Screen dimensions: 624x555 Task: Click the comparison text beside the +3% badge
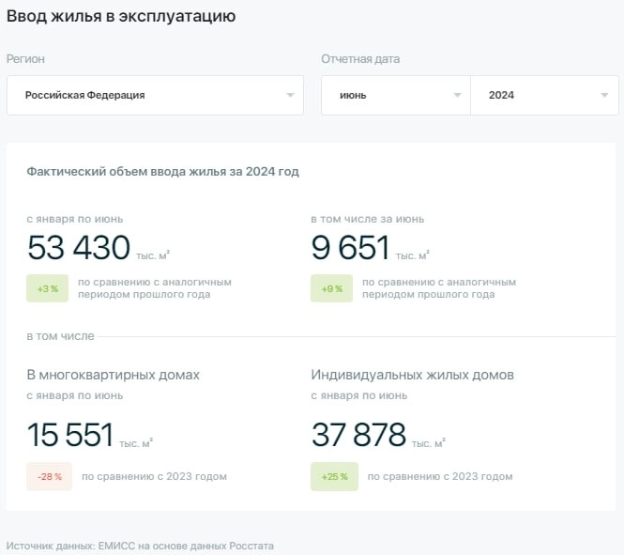pos(154,288)
